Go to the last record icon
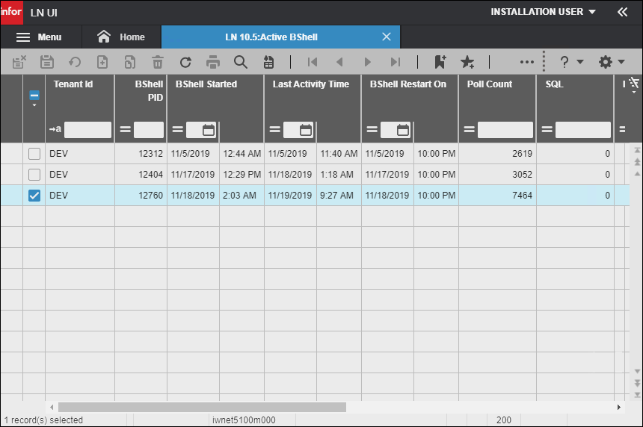 pyautogui.click(x=396, y=62)
